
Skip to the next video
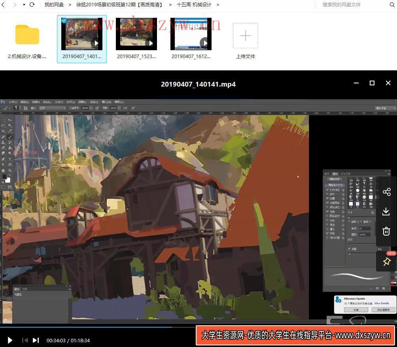[36, 340]
